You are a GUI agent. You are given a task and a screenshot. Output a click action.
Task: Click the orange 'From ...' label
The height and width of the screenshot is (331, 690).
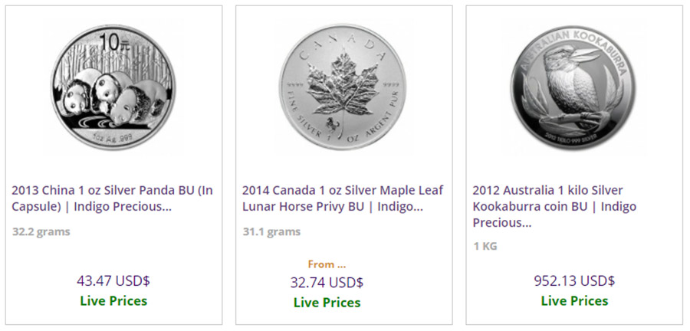pyautogui.click(x=327, y=264)
